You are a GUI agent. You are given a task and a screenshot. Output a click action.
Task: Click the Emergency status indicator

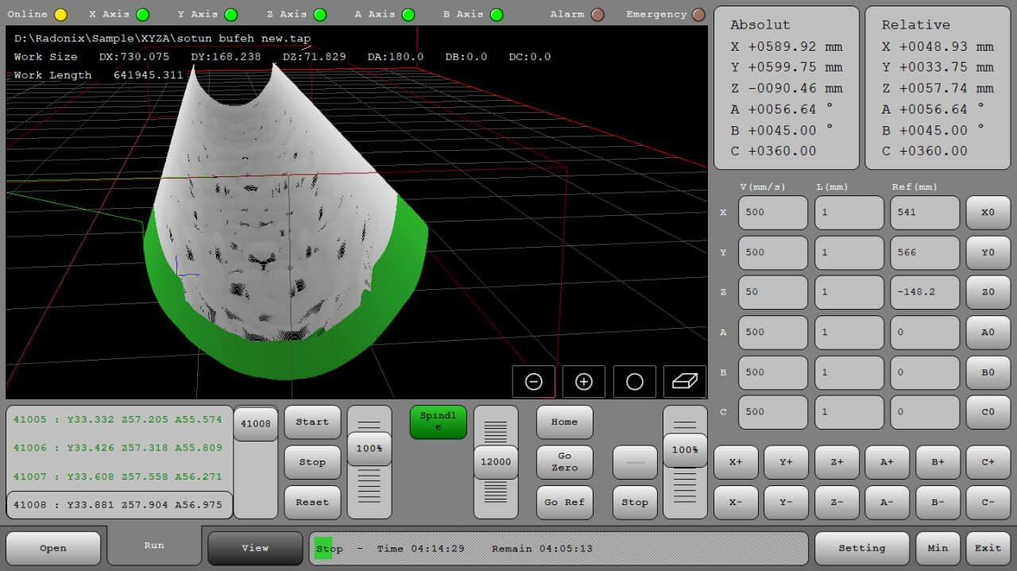click(x=699, y=14)
